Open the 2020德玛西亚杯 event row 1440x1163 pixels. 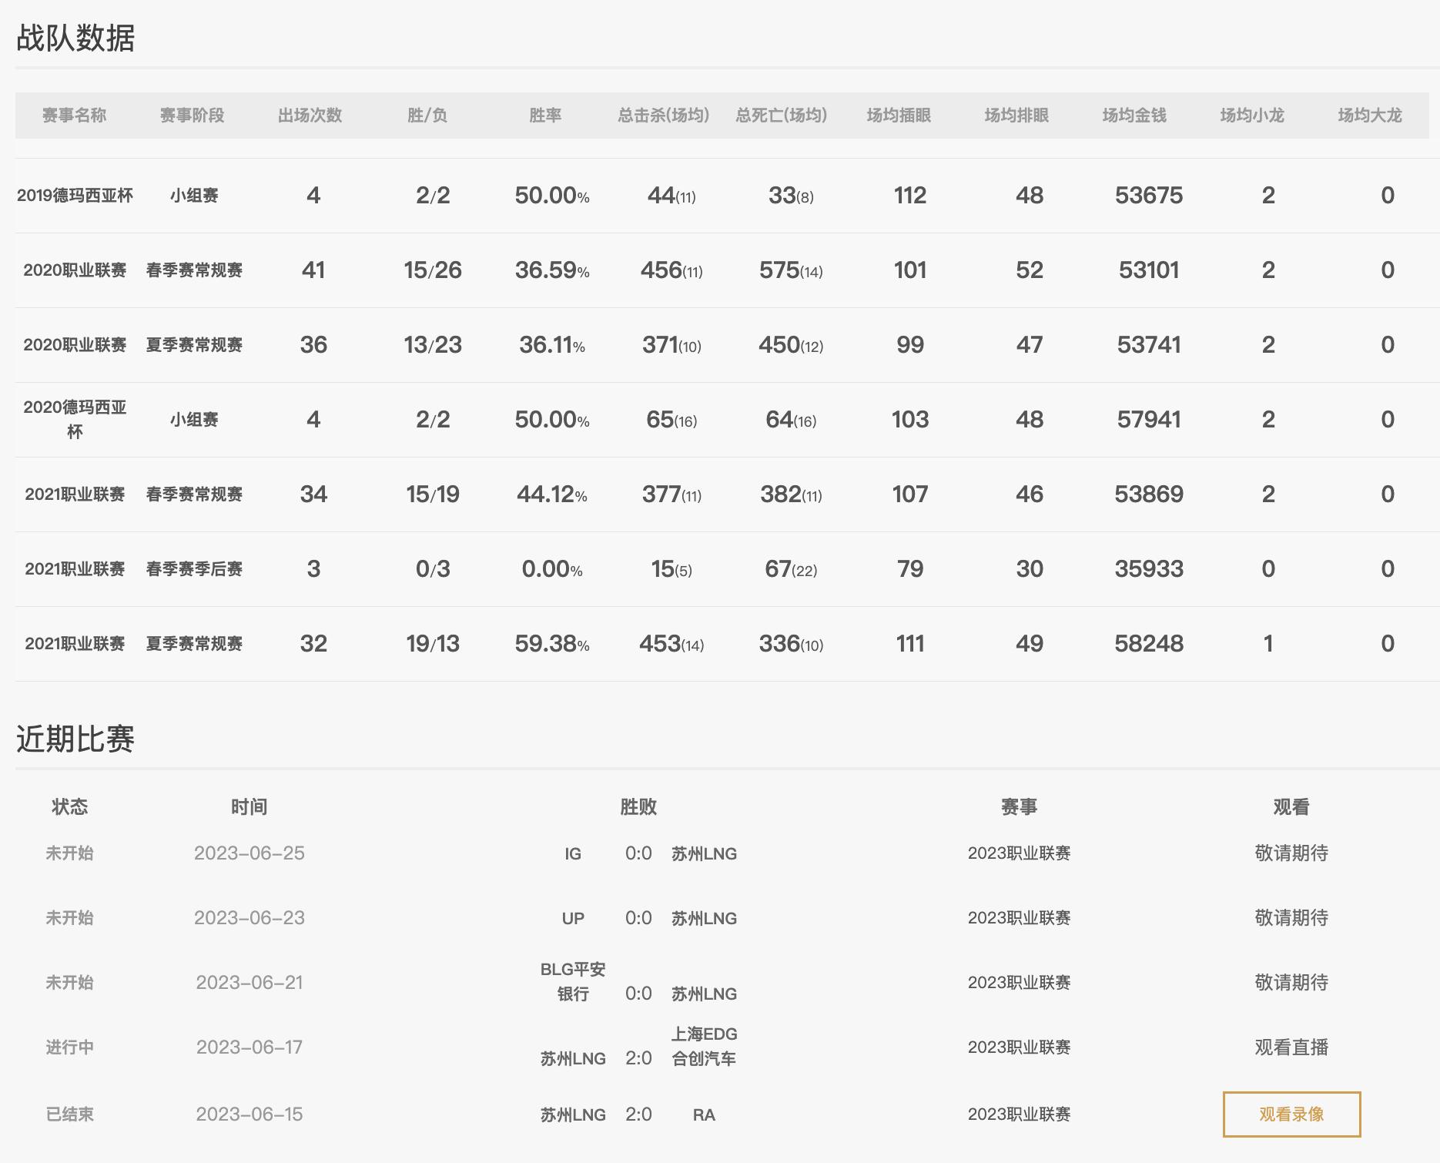(75, 419)
